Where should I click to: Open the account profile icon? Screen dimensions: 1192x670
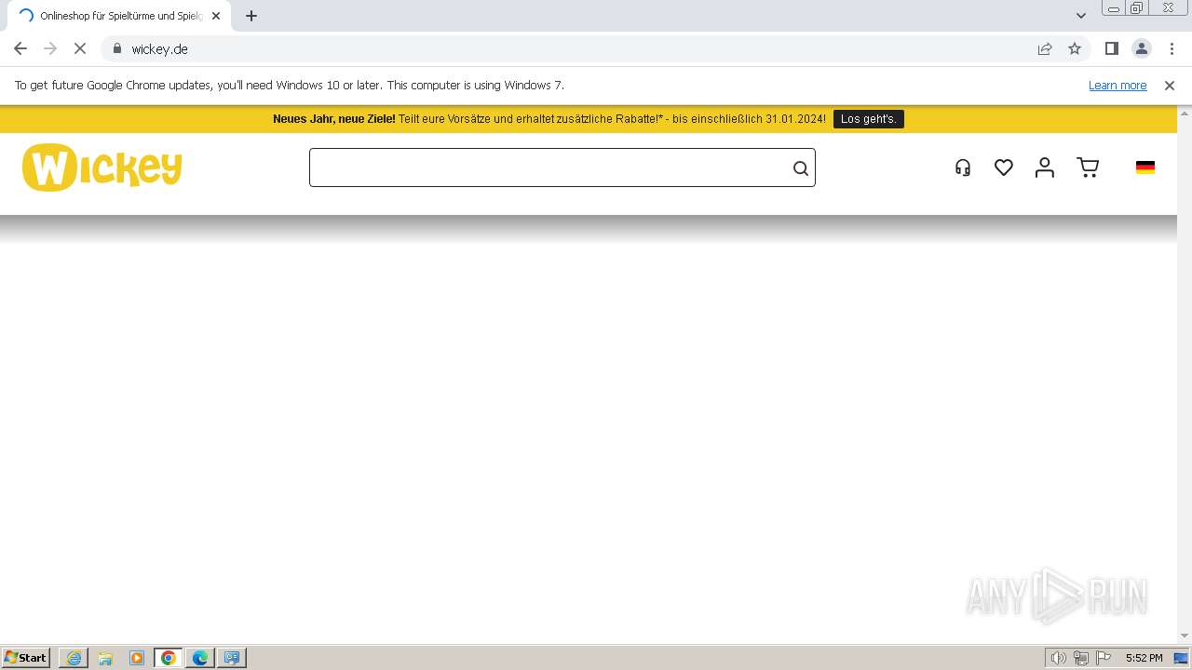1044,167
